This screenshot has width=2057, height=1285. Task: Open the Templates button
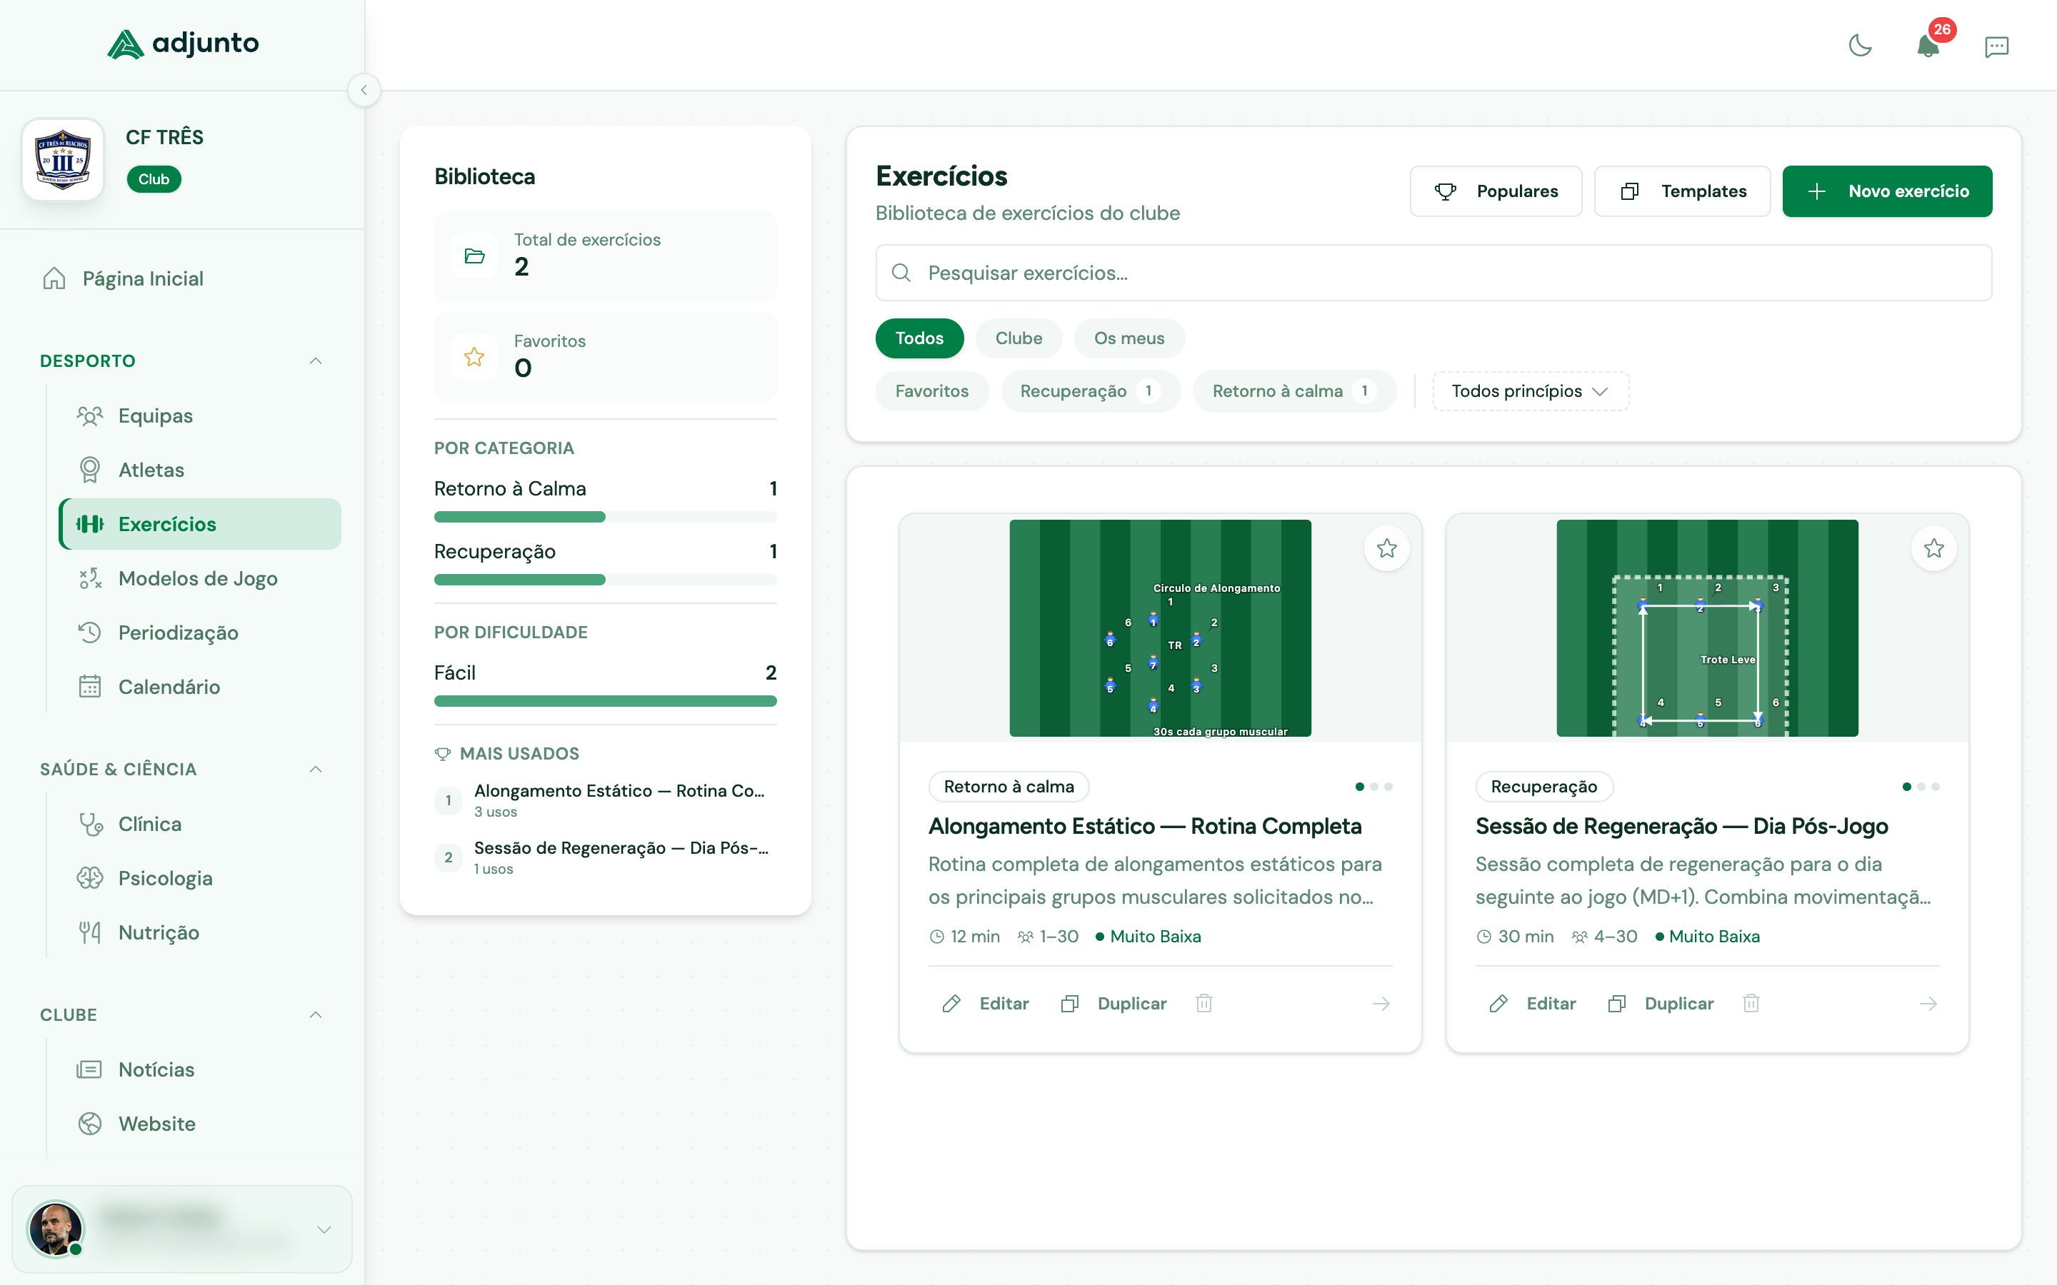1681,191
